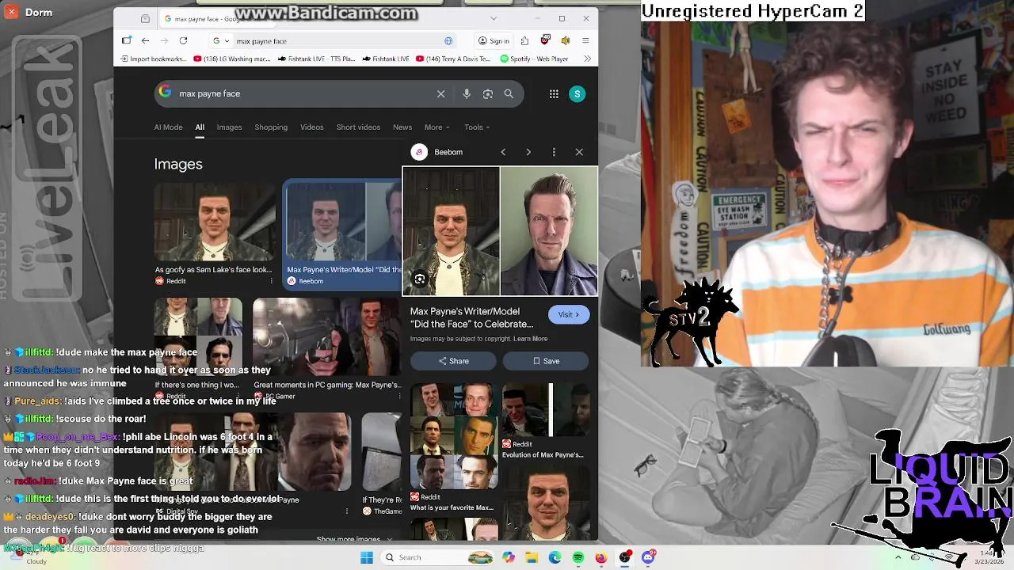Screen dimensions: 1014x570
Task: Open the LG Washing mac... bookmark
Action: 232,59
